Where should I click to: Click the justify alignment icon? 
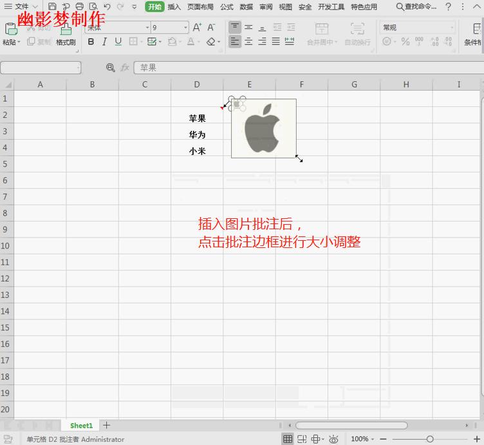click(275, 41)
